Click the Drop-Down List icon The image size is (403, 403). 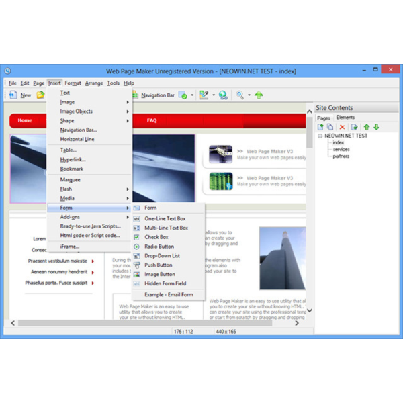click(136, 256)
